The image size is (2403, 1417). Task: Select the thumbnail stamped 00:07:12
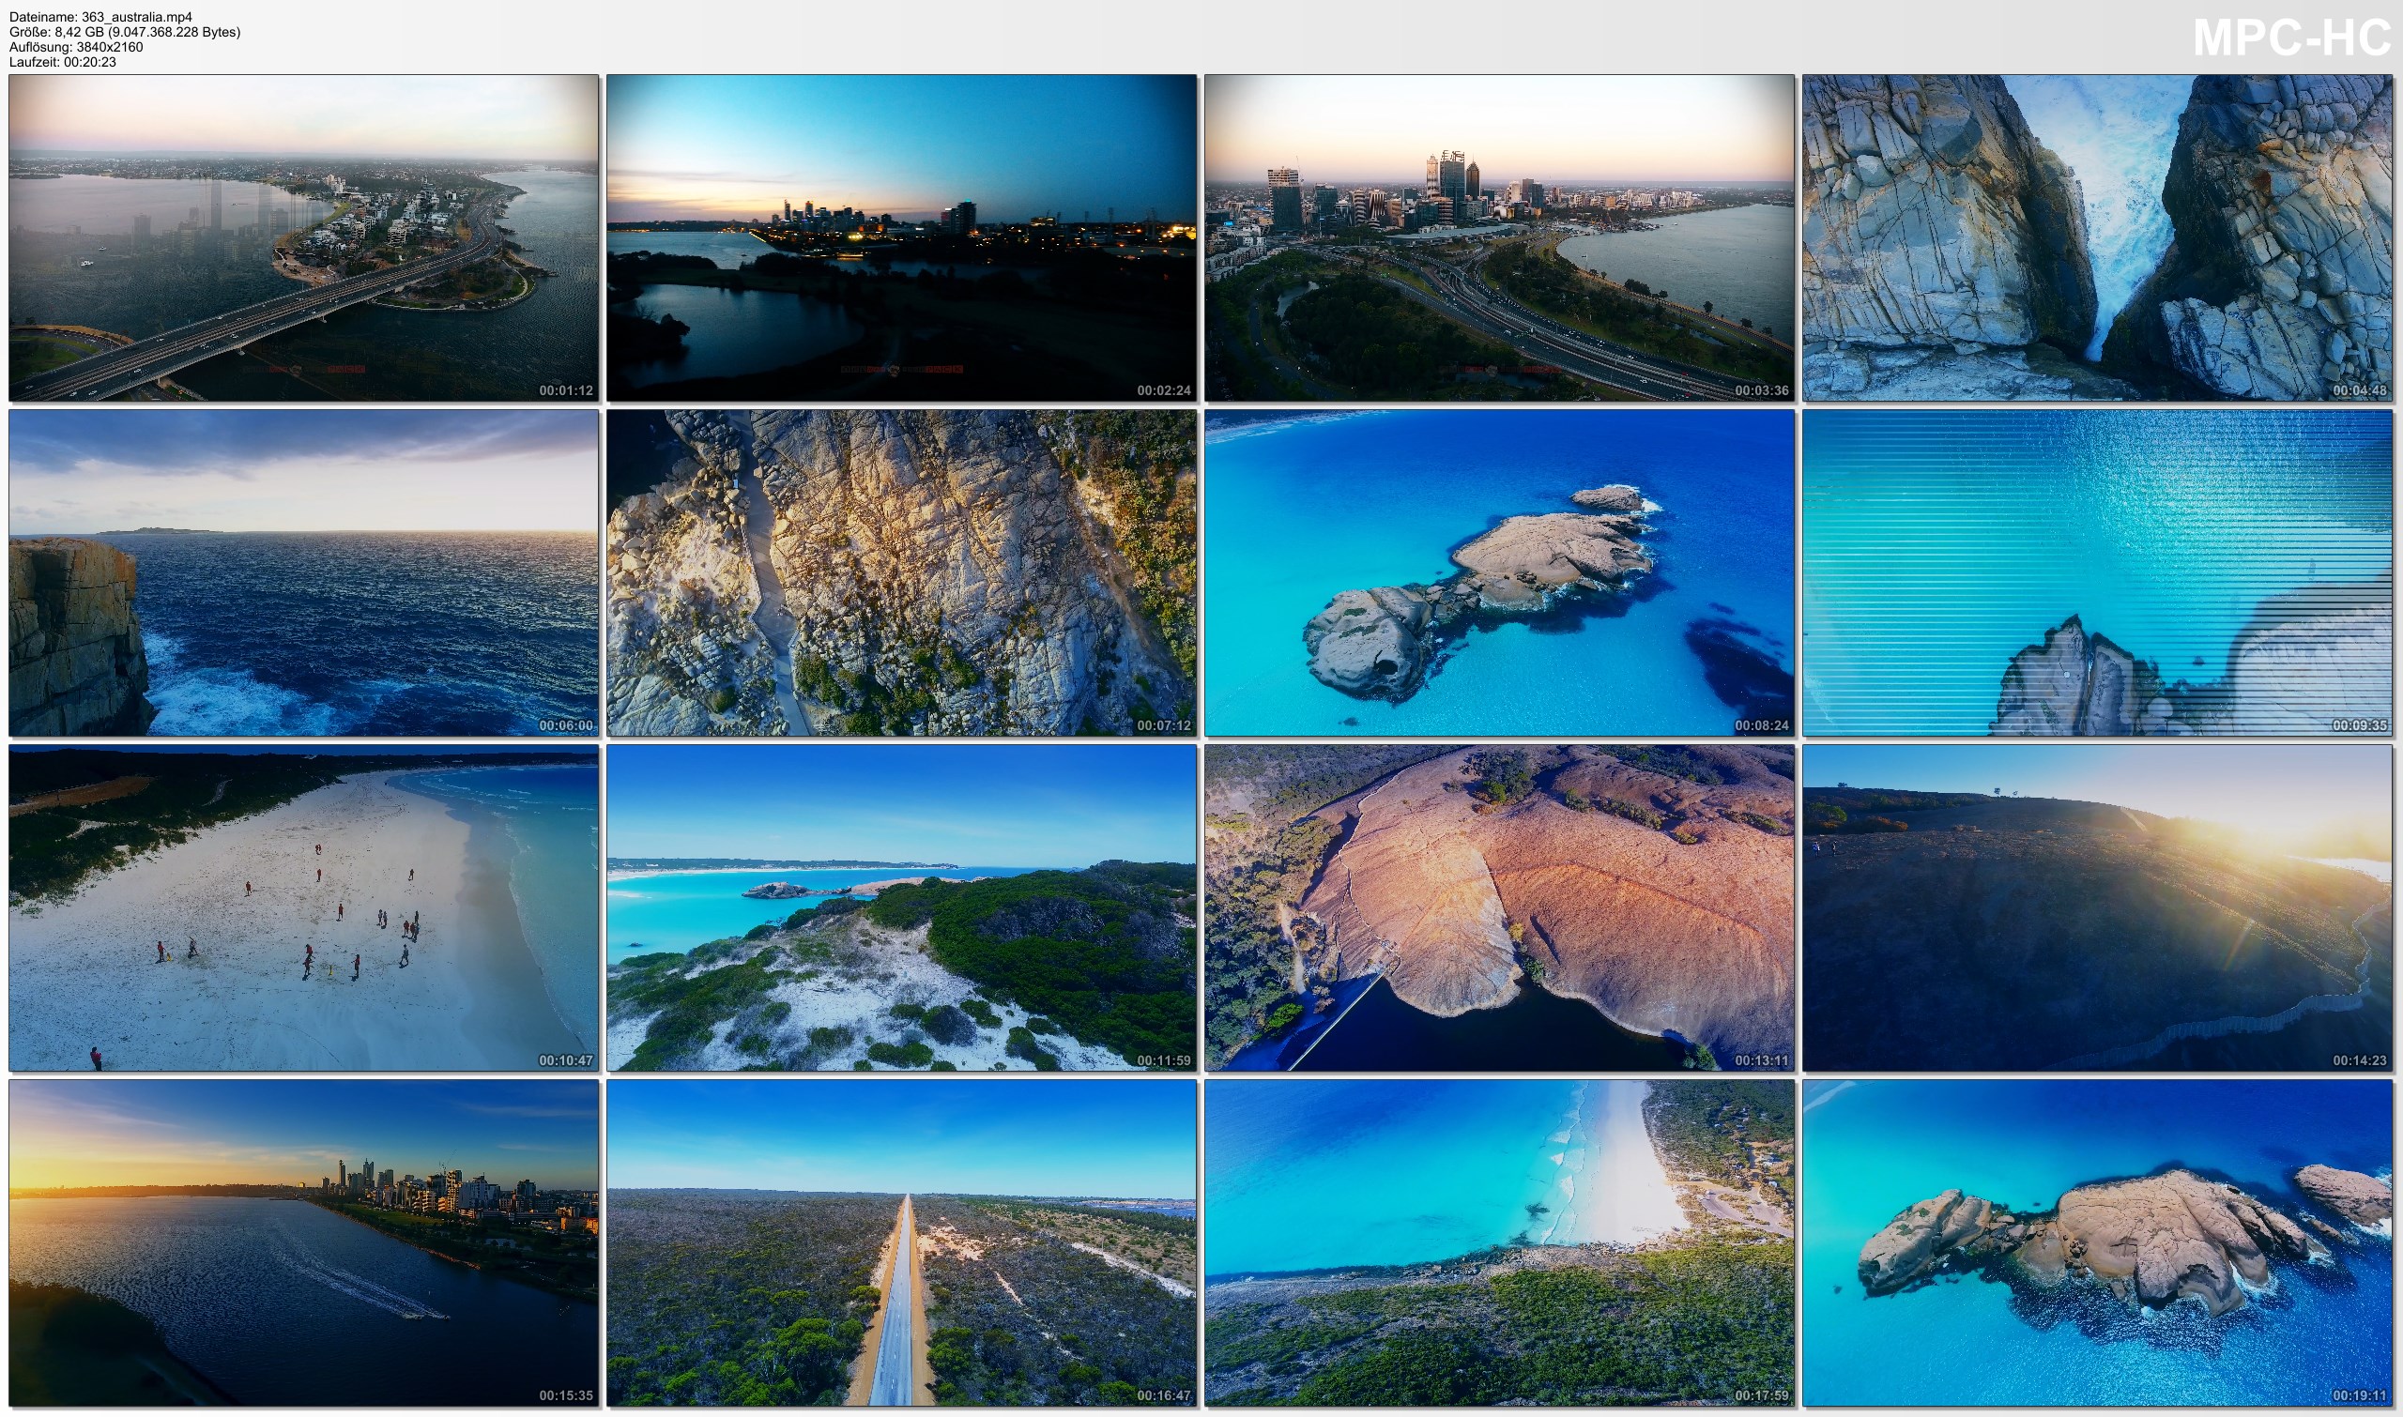902,573
